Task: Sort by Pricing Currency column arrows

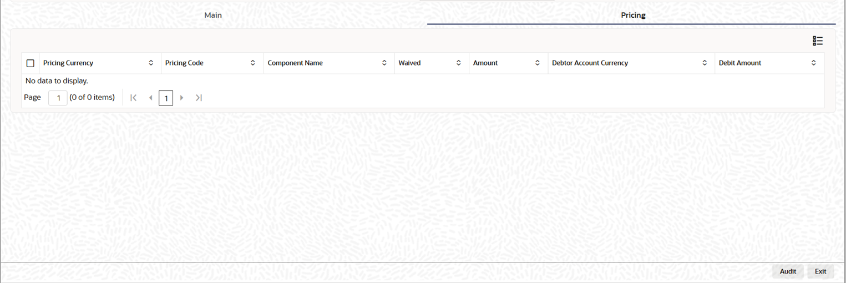Action: click(x=151, y=63)
